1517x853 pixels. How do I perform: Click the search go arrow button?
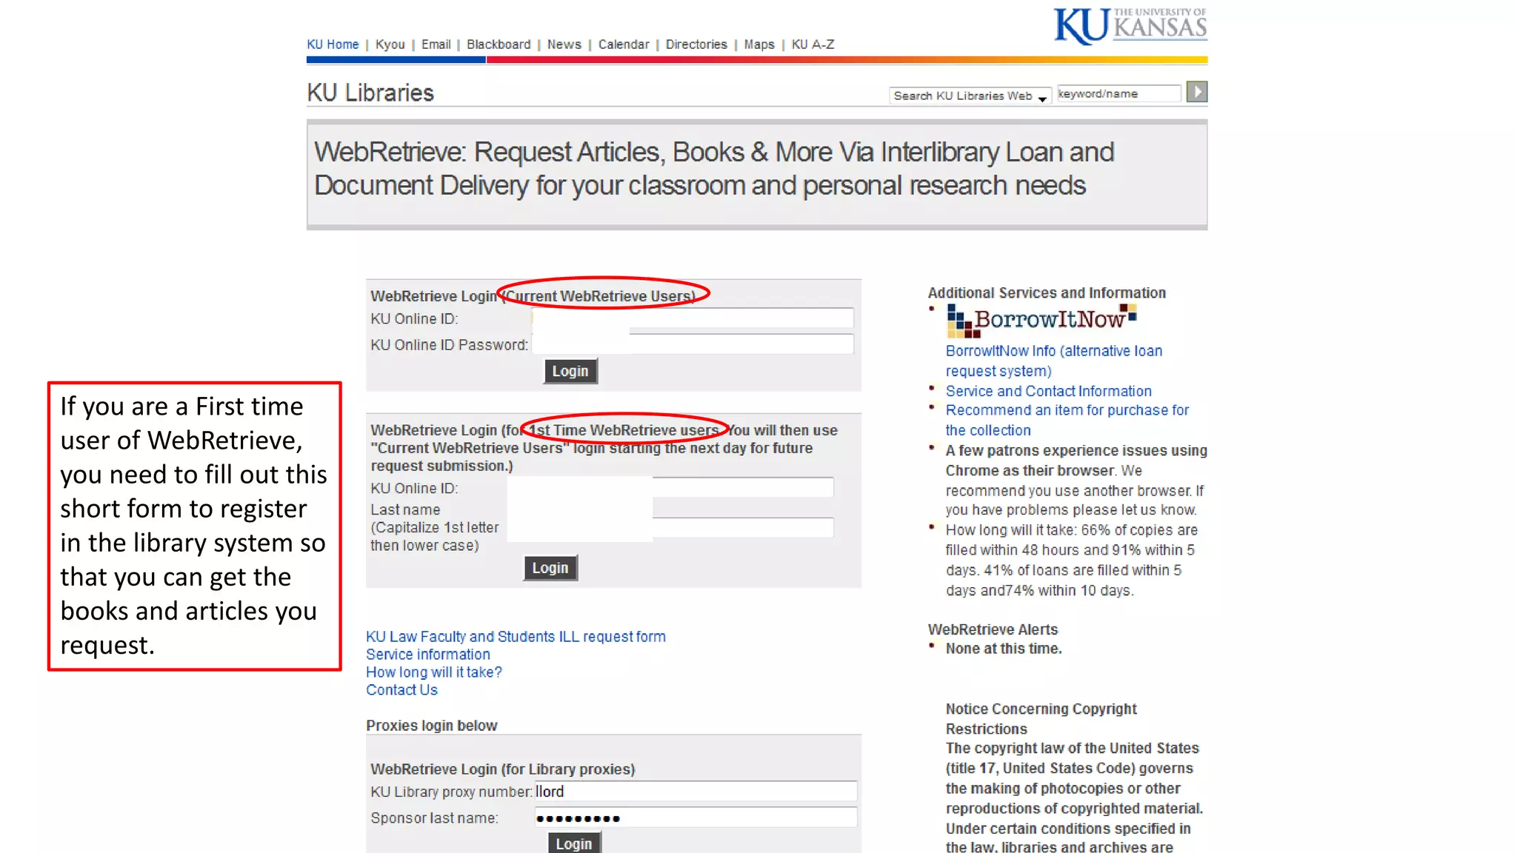[x=1196, y=92]
